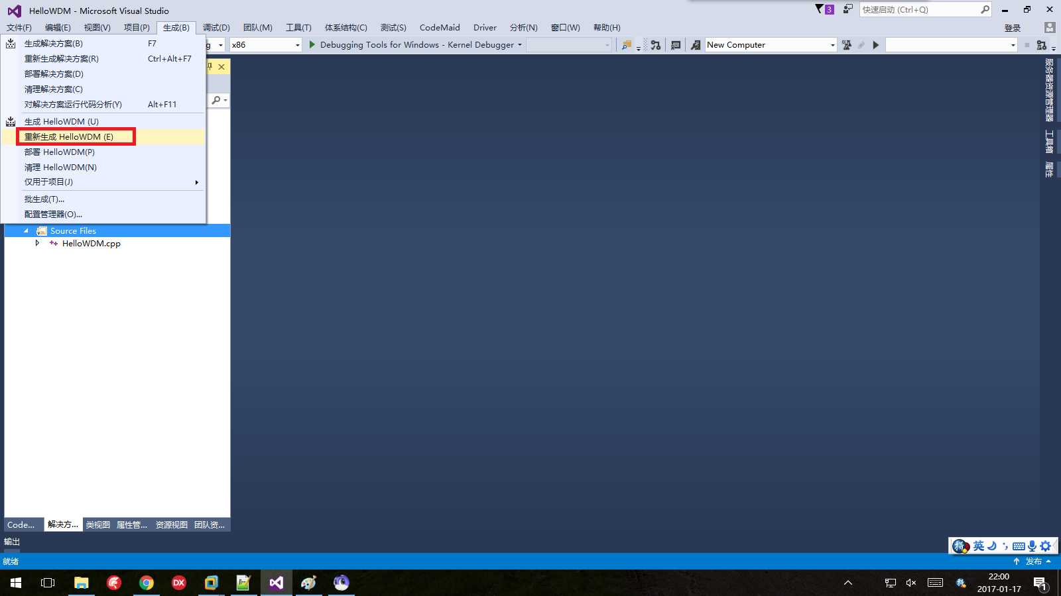The image size is (1061, 596).
Task: Click IME soft keyboard icon
Action: pyautogui.click(x=1019, y=546)
